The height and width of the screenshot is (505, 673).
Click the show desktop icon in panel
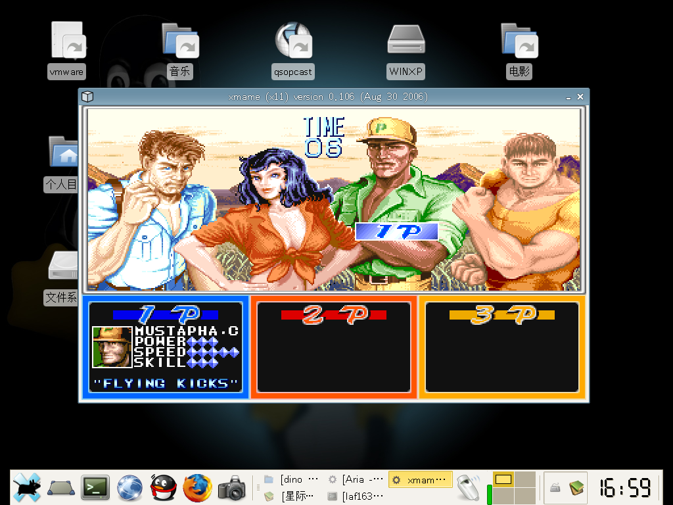[x=61, y=487]
